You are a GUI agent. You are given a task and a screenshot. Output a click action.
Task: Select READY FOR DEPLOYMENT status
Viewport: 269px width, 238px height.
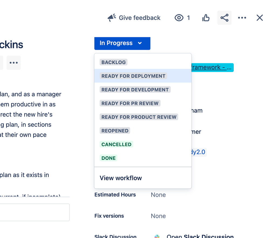[133, 76]
